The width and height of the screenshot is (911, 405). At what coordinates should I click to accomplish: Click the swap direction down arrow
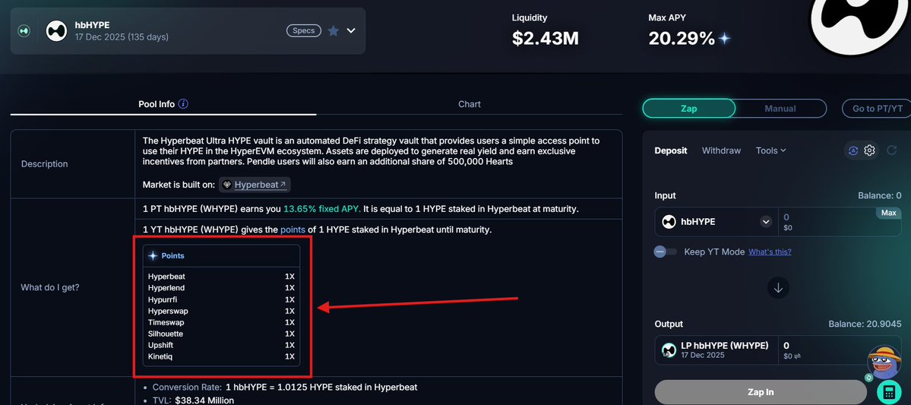[x=778, y=288]
